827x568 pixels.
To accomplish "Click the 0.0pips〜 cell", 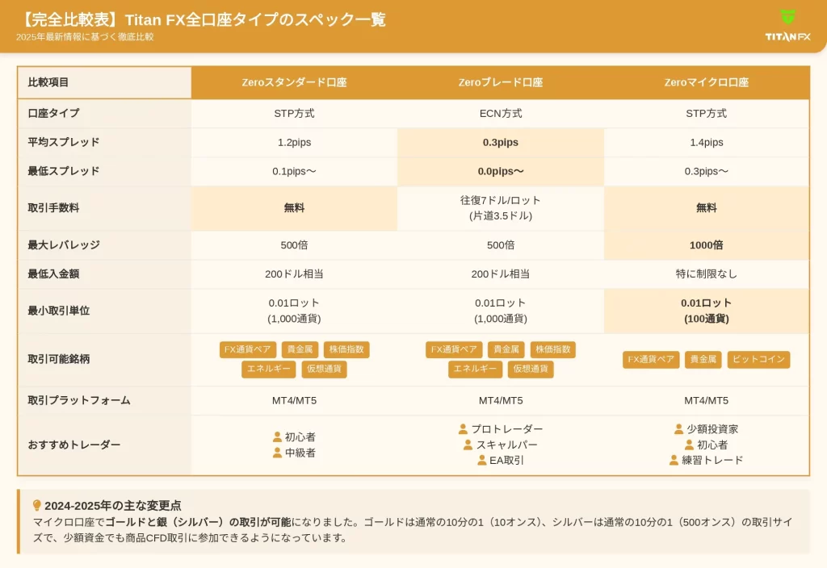I will (x=501, y=171).
